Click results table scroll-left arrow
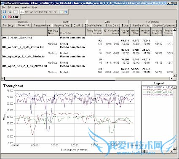This screenshot has width=179, height=159. [3, 78]
